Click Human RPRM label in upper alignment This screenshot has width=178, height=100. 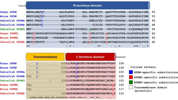point(8,12)
